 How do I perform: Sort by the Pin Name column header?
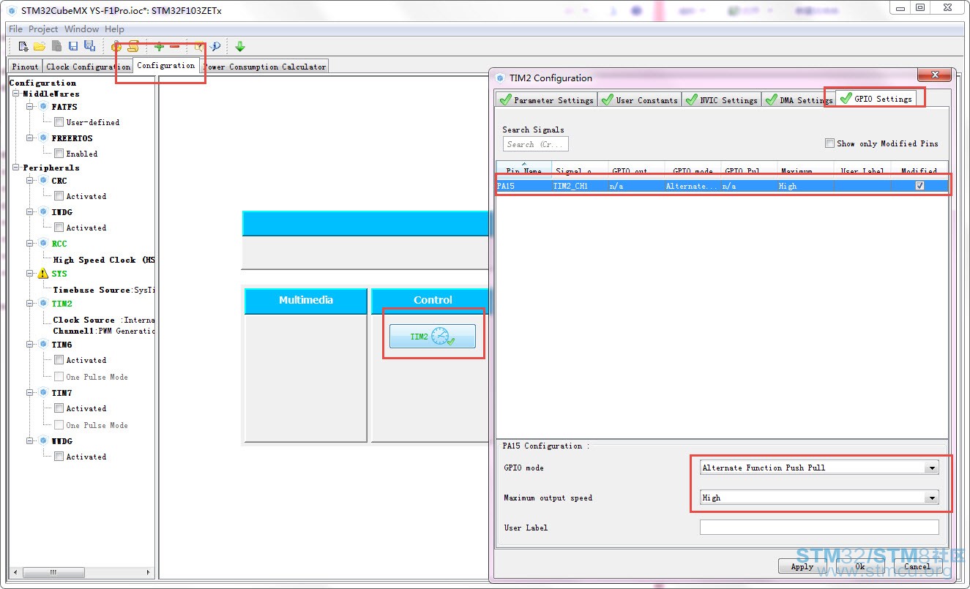coord(524,170)
